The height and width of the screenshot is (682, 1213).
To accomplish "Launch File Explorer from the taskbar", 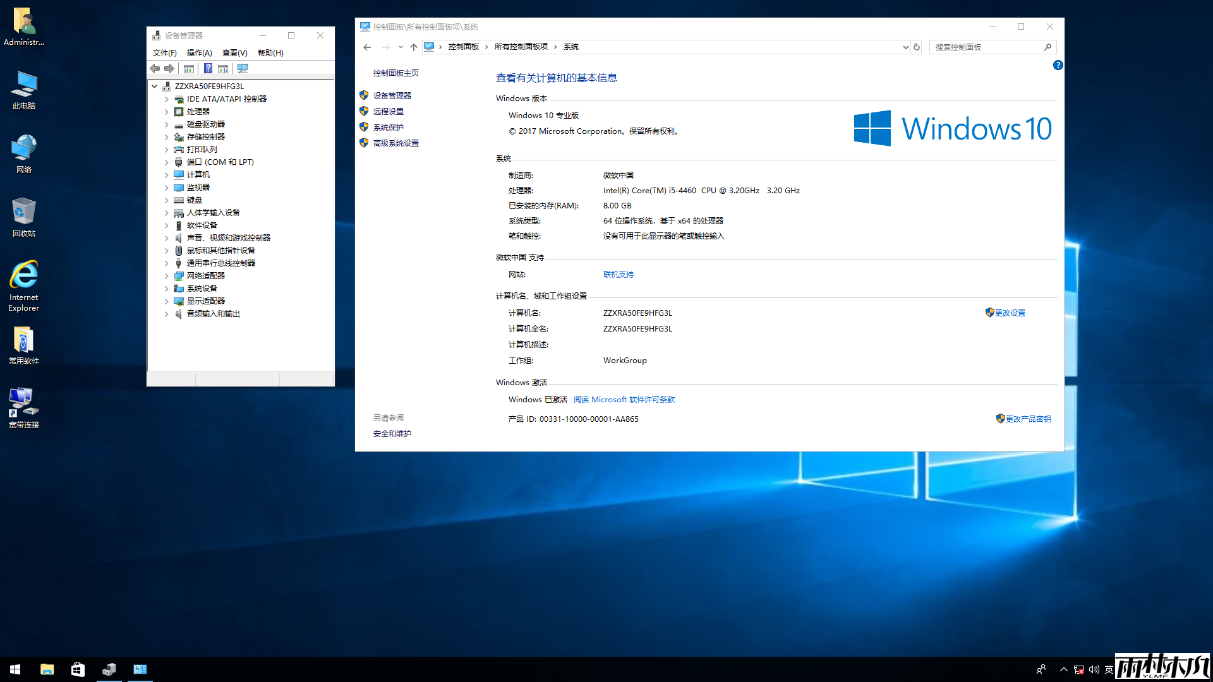I will coord(47,669).
